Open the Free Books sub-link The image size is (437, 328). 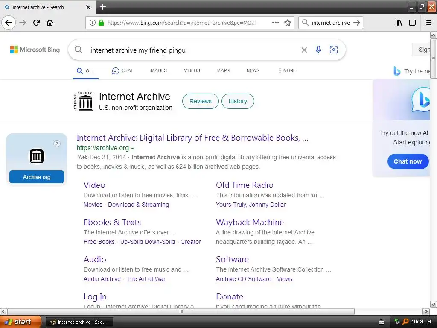pos(99,242)
